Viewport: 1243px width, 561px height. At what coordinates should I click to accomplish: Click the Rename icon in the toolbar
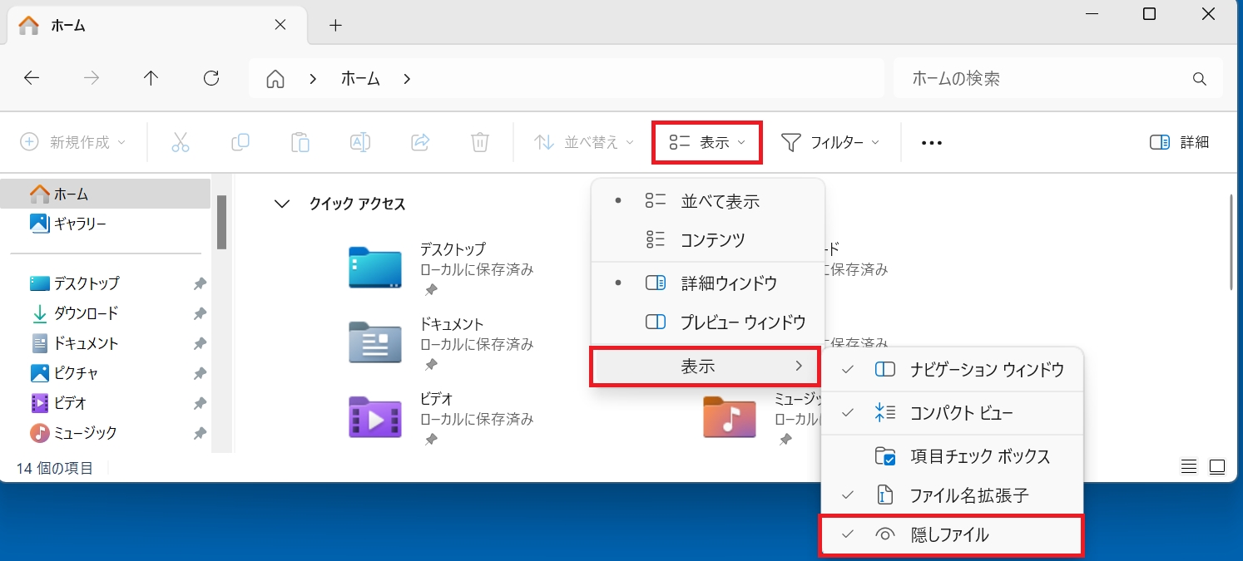359,141
